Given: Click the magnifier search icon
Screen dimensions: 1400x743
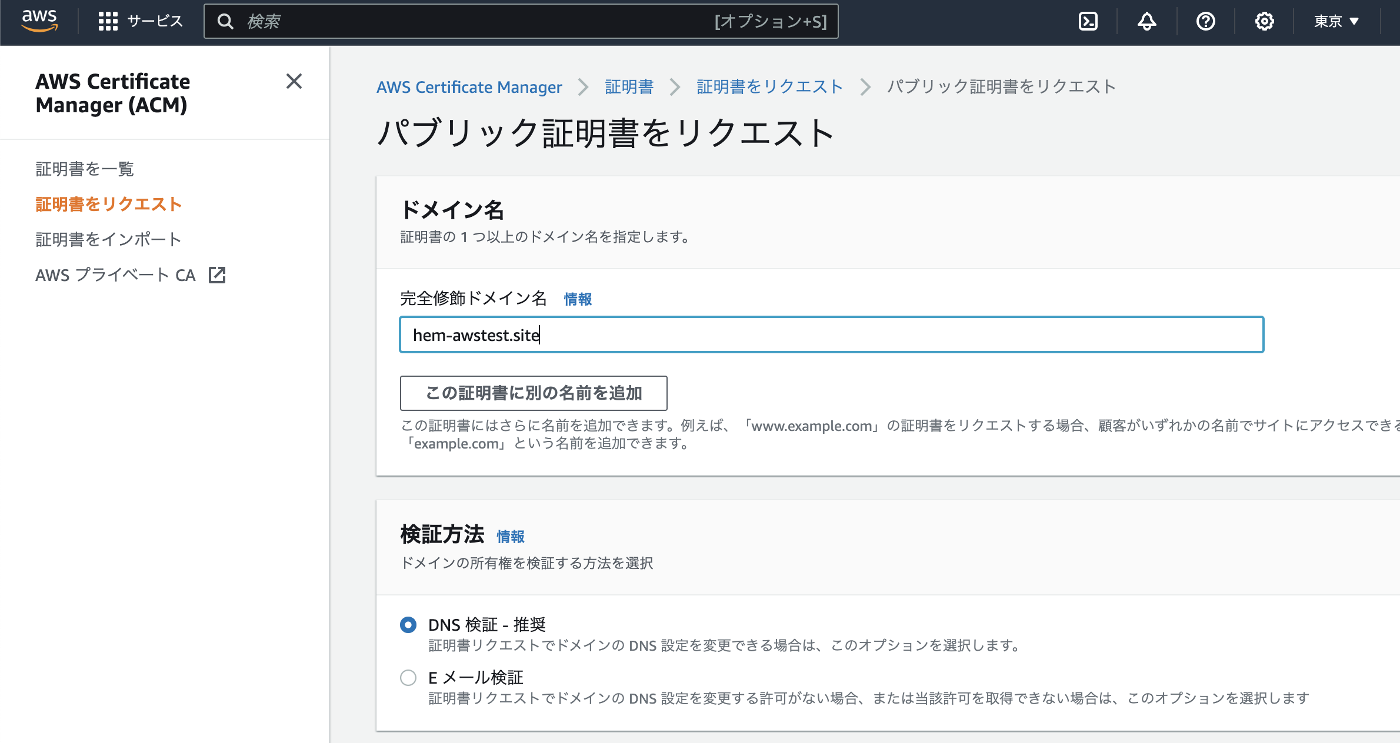Looking at the screenshot, I should click(x=225, y=22).
